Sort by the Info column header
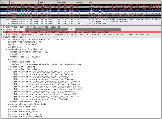 click(124, 2)
